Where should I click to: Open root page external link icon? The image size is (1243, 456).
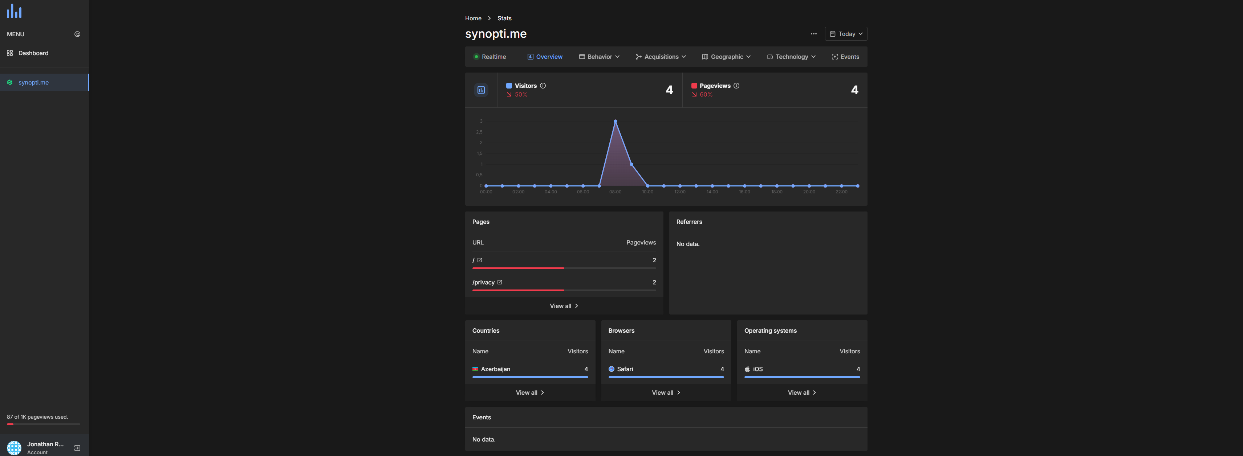coord(480,260)
